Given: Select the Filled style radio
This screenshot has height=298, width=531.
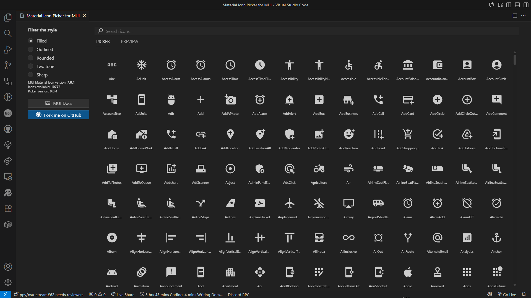Looking at the screenshot, I should [x=31, y=41].
